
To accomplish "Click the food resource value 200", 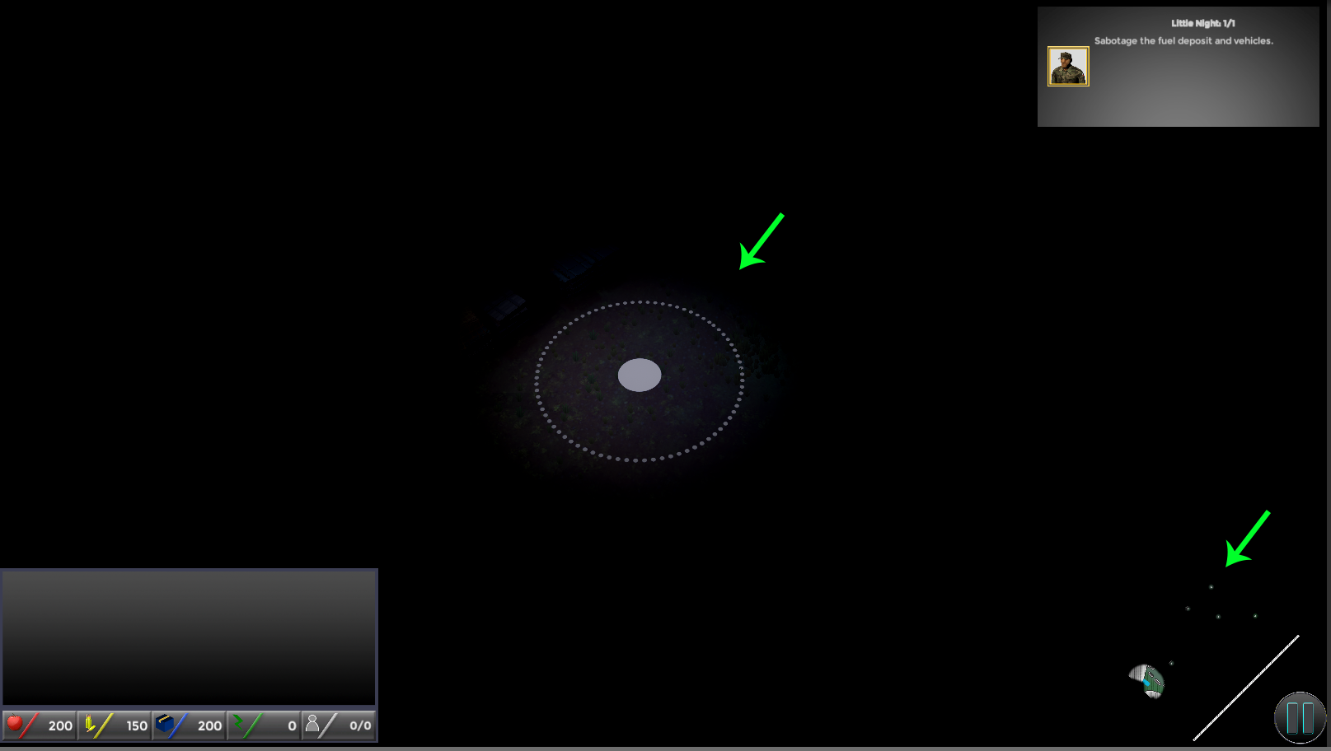I will tap(60, 725).
